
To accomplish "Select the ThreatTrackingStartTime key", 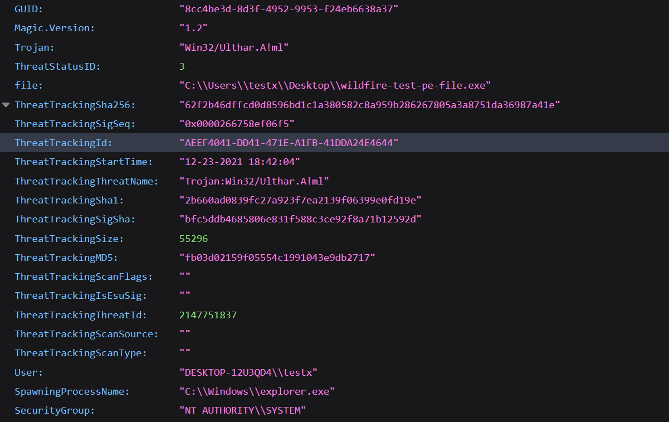I will [x=84, y=162].
